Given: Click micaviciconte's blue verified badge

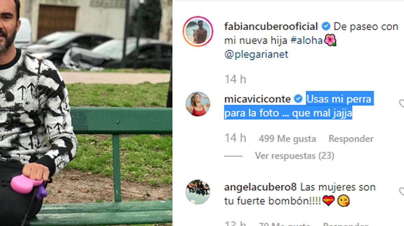Looking at the screenshot, I should [x=298, y=99].
